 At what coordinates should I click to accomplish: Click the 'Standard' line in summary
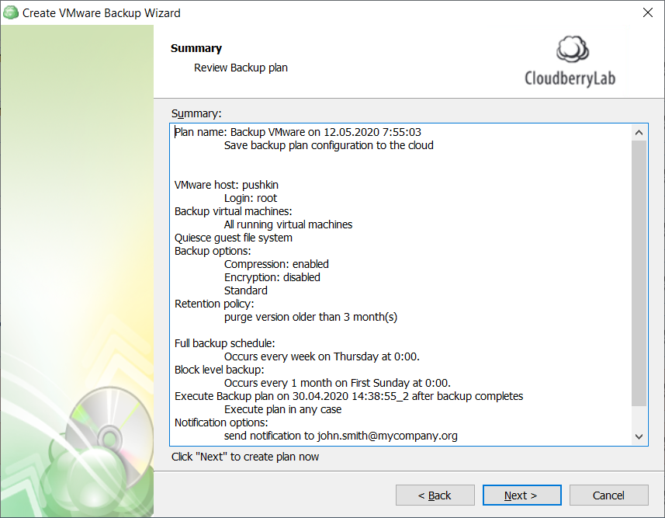246,290
